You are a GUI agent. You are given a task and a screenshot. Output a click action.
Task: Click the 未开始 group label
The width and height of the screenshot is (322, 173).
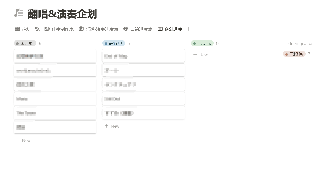coord(25,43)
